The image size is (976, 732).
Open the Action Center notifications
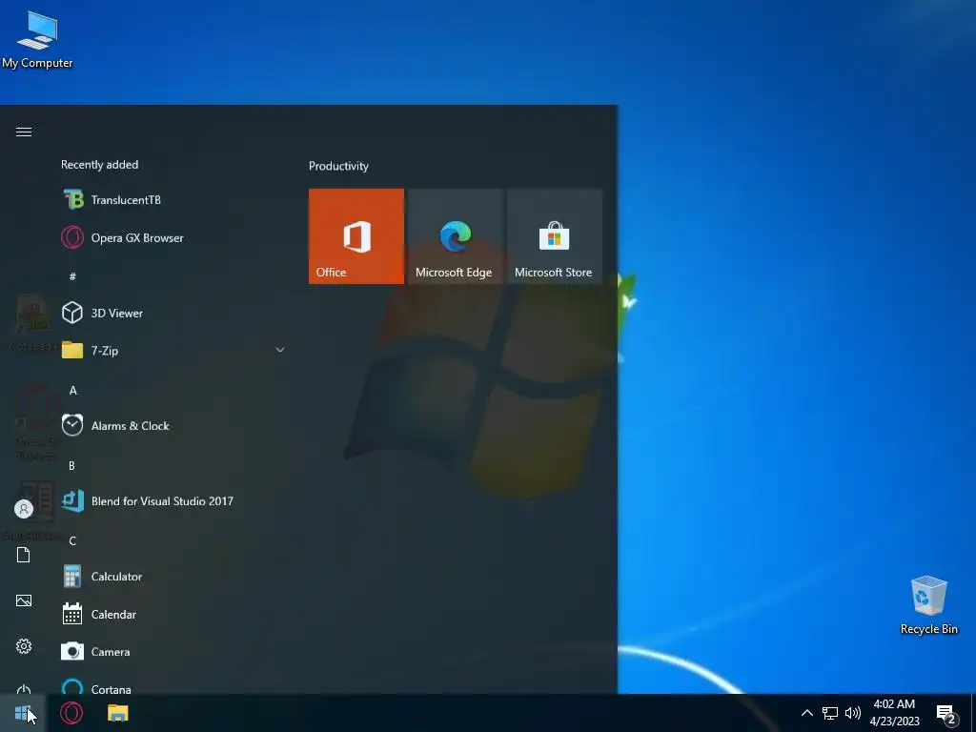[946, 714]
